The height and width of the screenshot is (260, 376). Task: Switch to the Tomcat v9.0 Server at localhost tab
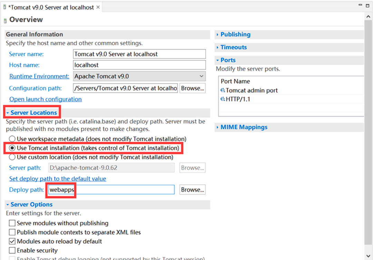(51, 7)
